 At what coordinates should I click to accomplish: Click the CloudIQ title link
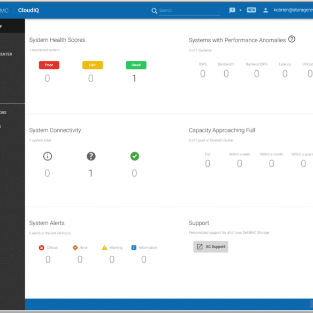28,10
